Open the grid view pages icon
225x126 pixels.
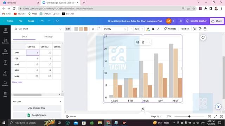(x=210, y=117)
